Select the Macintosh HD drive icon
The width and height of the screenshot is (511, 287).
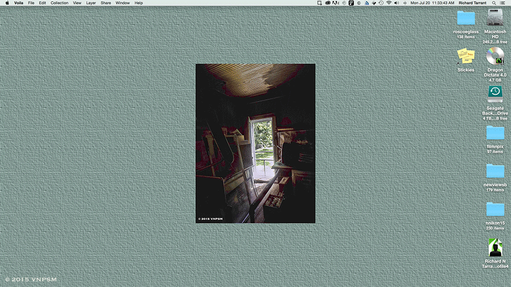[x=495, y=19]
